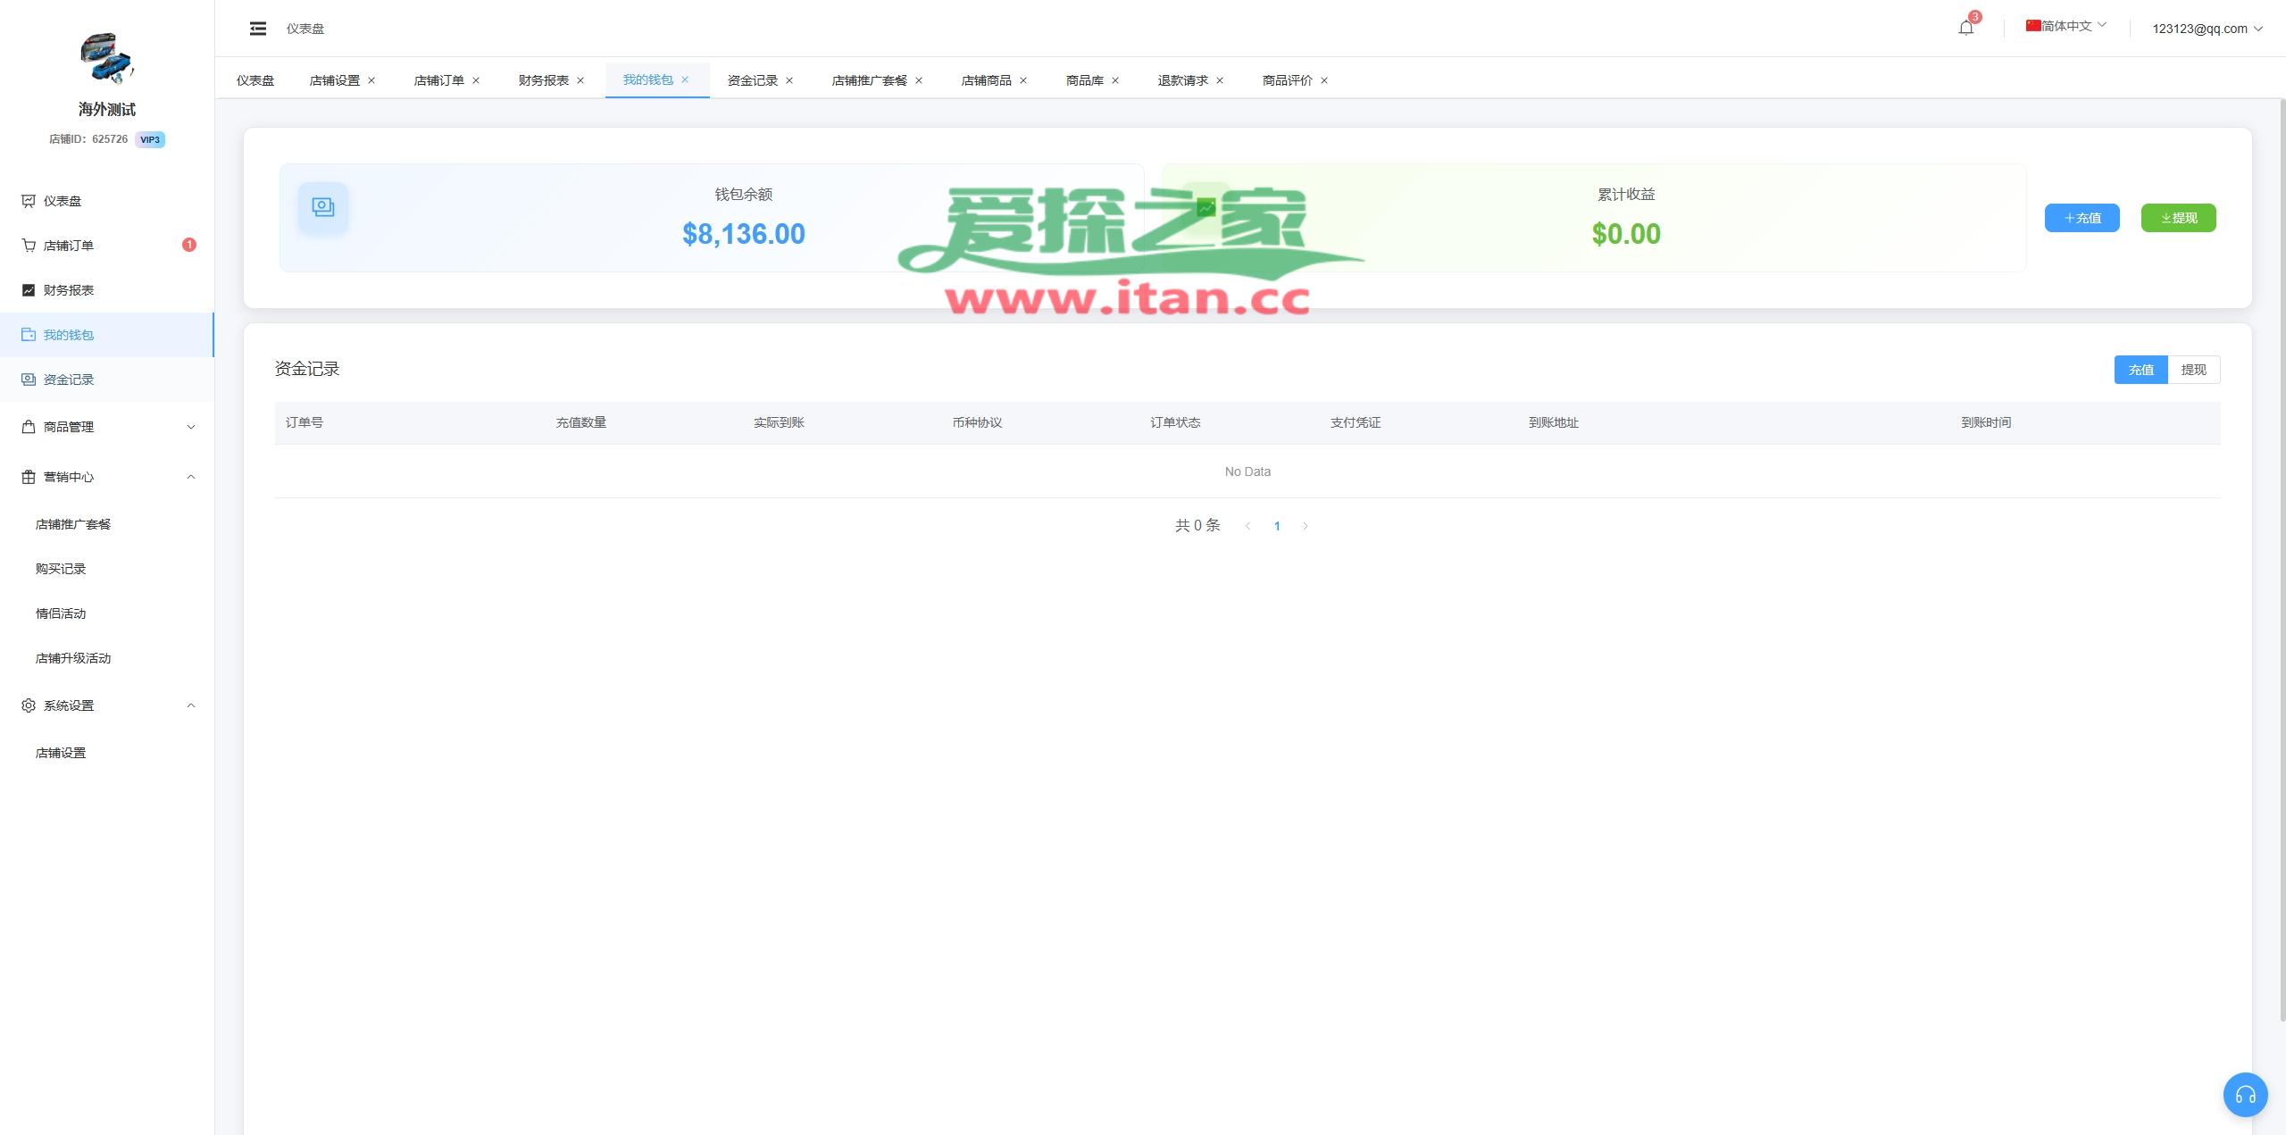Switch records to 充值 view
The image size is (2286, 1135).
2140,370
